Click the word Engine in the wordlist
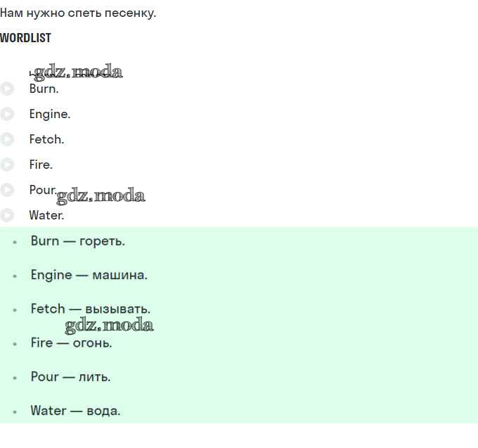This screenshot has height=448, width=478. pyautogui.click(x=50, y=115)
